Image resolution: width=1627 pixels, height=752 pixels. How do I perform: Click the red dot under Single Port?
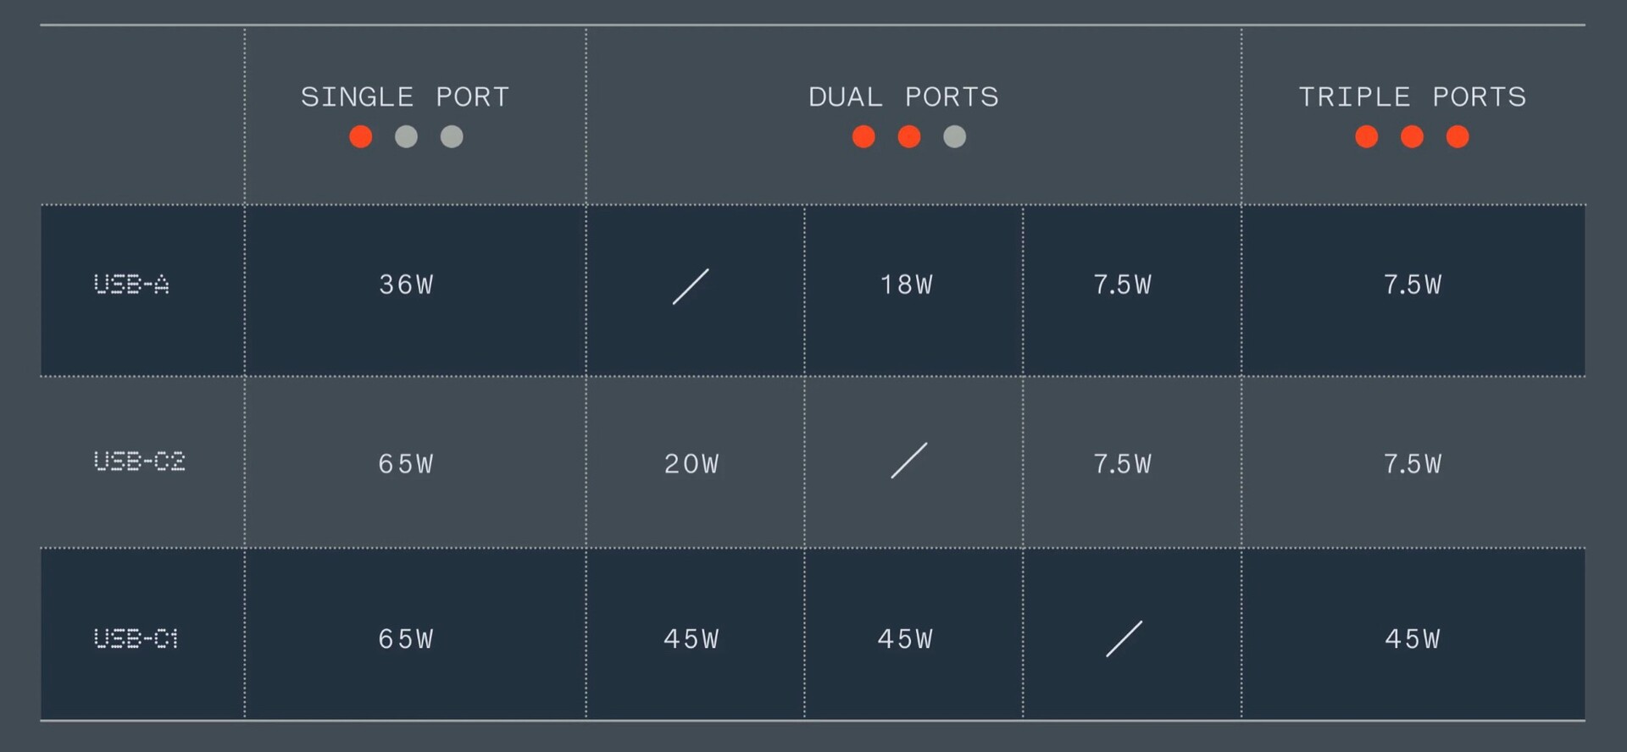(361, 136)
